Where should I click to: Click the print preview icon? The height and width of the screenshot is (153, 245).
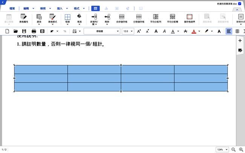[x=42, y=31]
